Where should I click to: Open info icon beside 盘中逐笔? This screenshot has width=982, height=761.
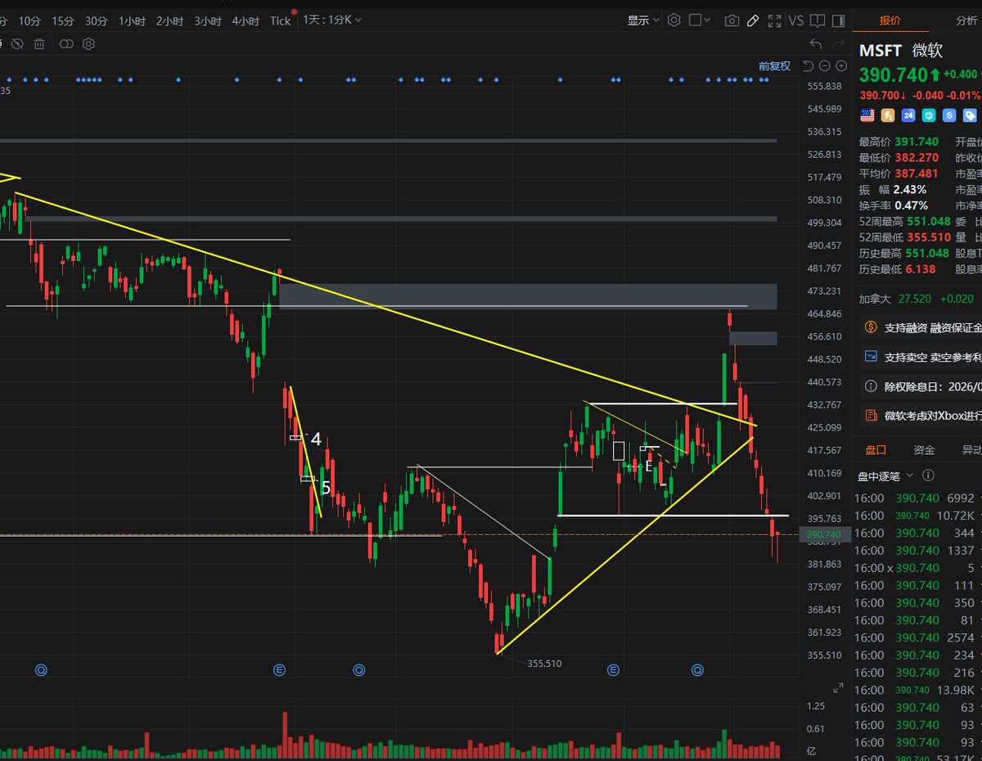tap(929, 475)
